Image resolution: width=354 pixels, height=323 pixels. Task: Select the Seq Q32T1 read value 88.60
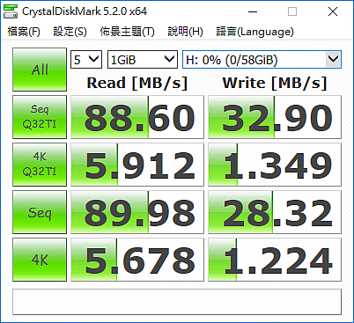coord(137,117)
